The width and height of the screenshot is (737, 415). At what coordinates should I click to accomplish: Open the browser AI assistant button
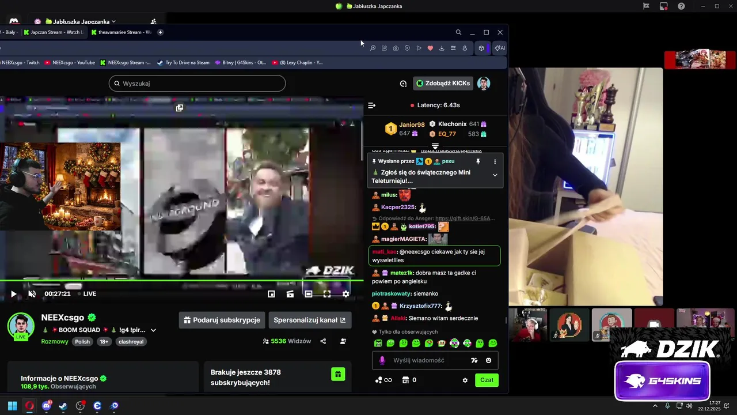tap(500, 48)
